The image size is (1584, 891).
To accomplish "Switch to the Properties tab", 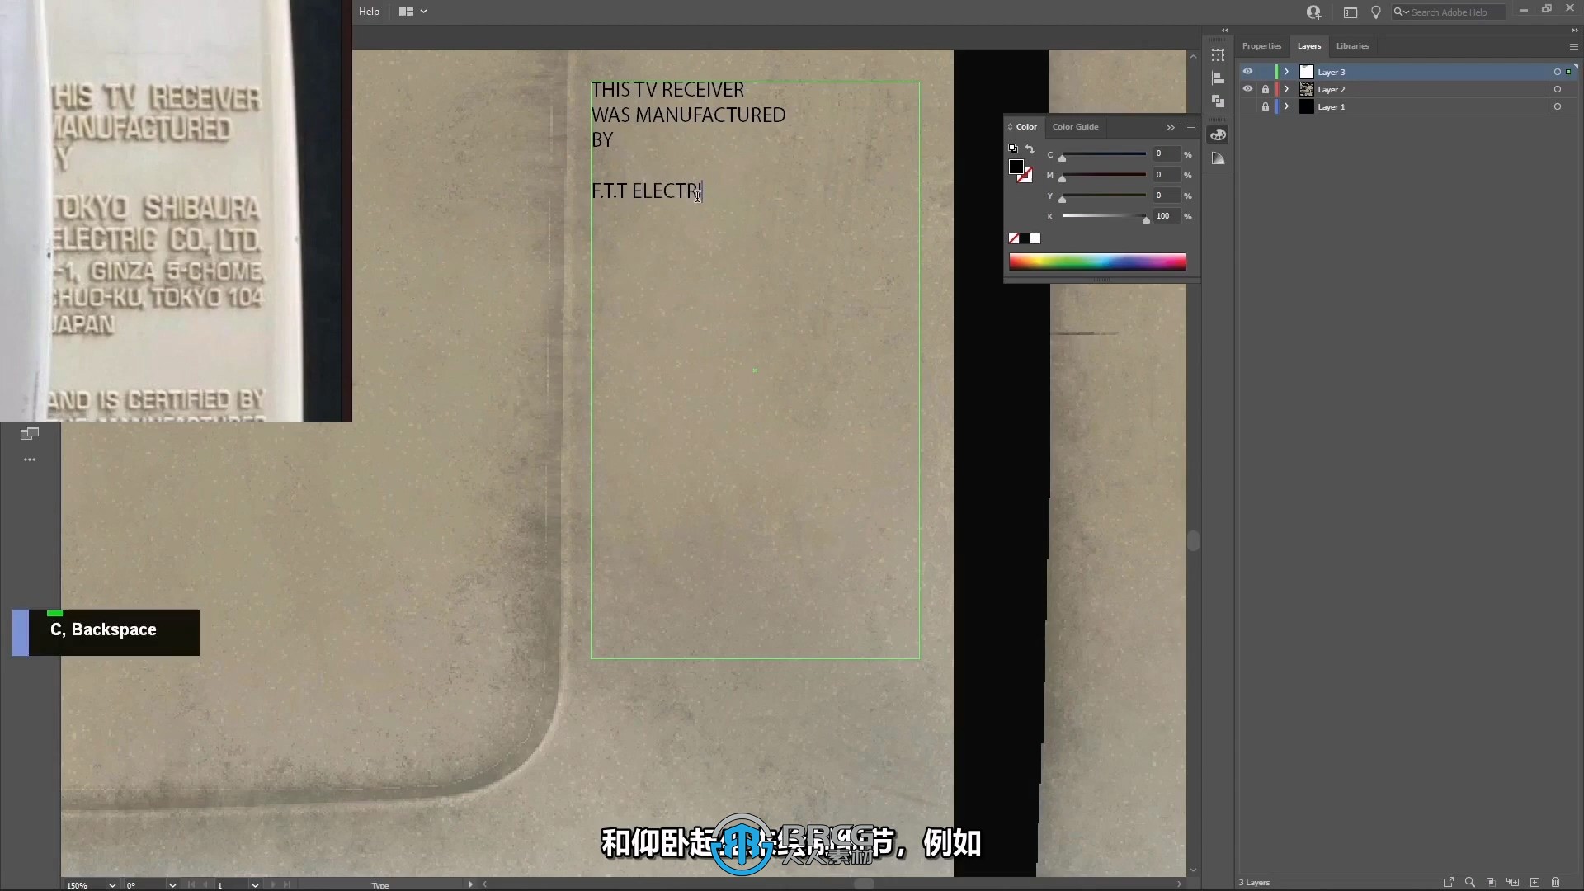I will pyautogui.click(x=1261, y=45).
